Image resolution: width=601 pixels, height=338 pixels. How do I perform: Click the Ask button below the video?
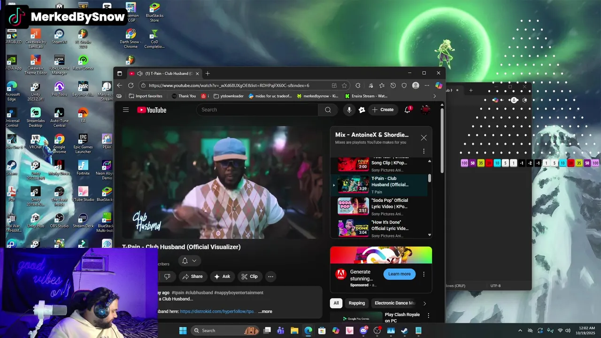click(222, 277)
